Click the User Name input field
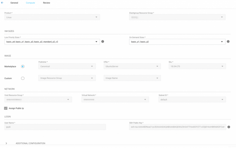 click(55, 127)
